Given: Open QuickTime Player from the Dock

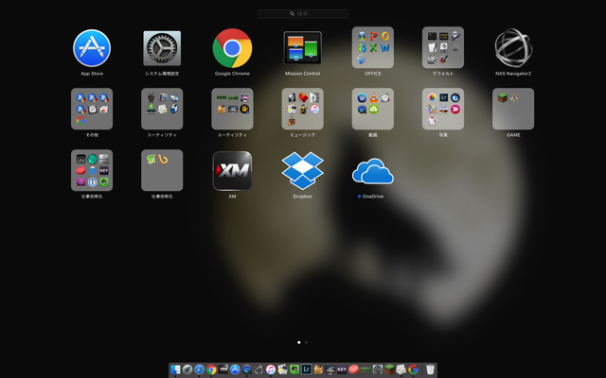Looking at the screenshot, I should (x=247, y=369).
